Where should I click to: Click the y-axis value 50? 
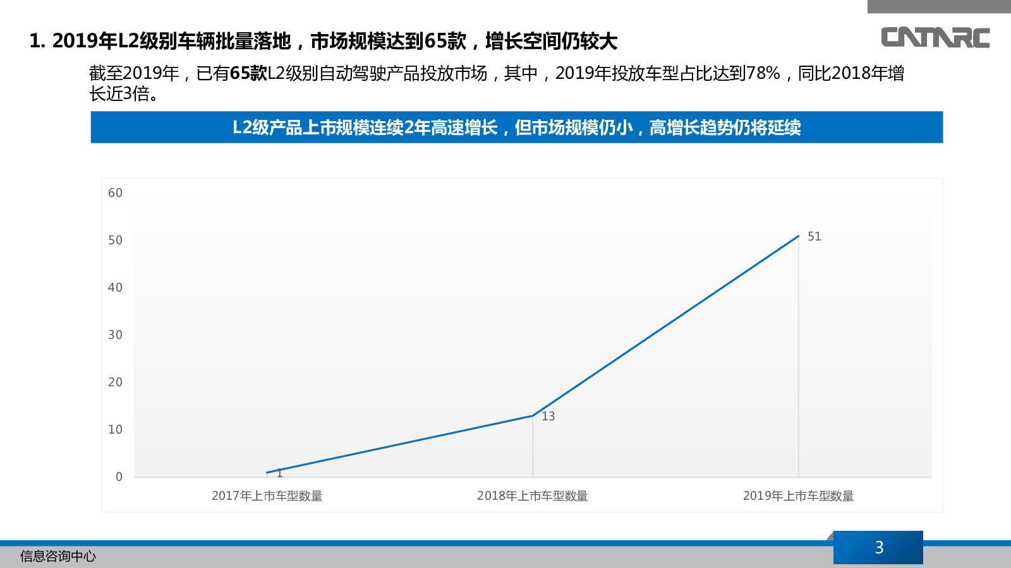pyautogui.click(x=115, y=240)
